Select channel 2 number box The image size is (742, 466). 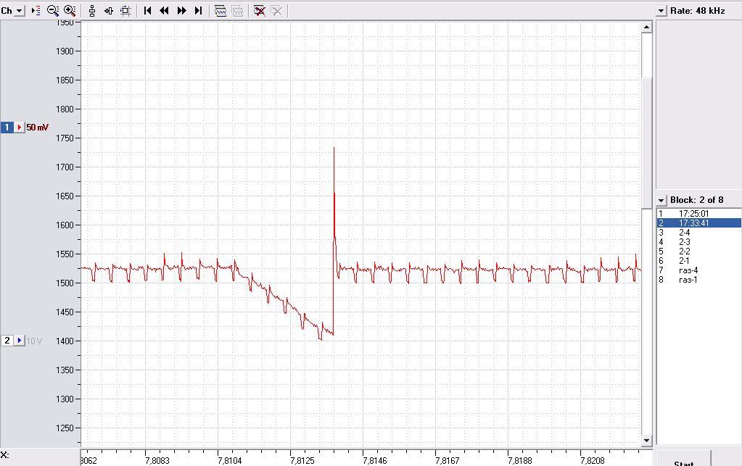pyautogui.click(x=7, y=341)
